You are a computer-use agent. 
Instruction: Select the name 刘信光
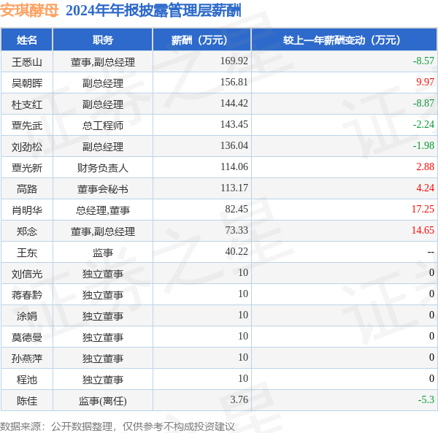[x=27, y=274]
